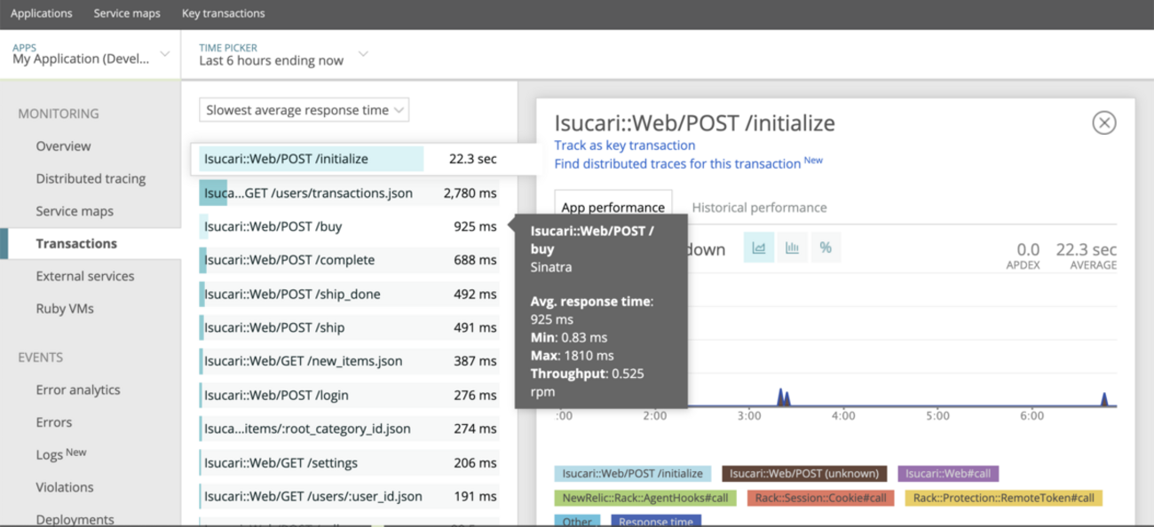1154x527 pixels.
Task: Go to Overview in the sidebar
Action: (x=63, y=146)
